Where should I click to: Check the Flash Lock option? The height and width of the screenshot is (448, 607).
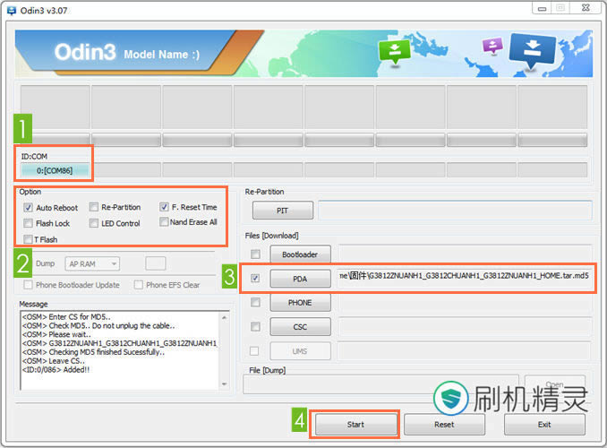(29, 224)
